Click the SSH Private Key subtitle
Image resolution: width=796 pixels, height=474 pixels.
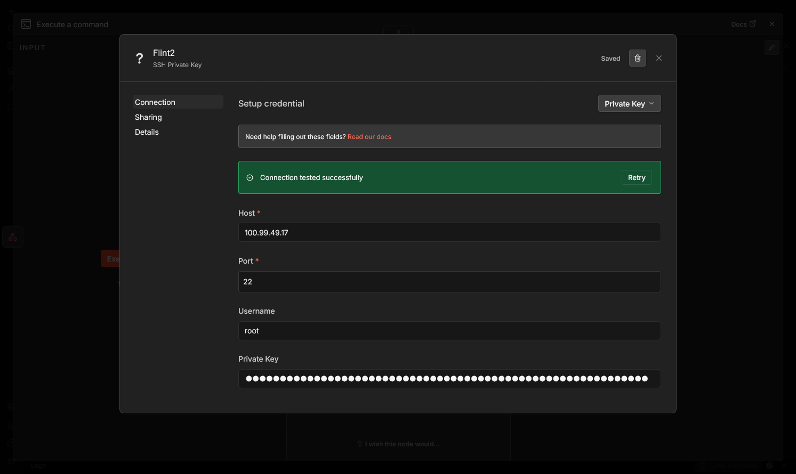[177, 65]
